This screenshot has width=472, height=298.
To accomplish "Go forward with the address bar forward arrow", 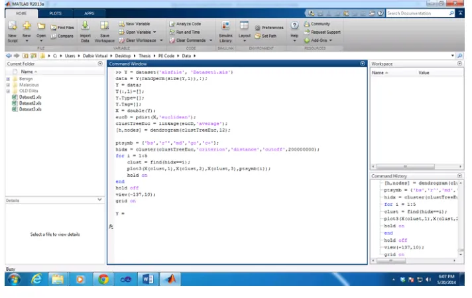I will [17, 56].
